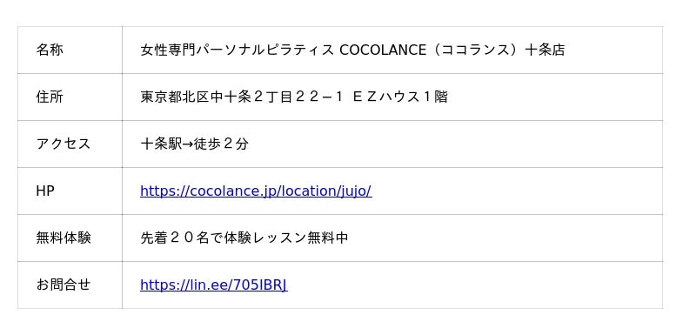Click the ２丁目２２−１ street number text
The image size is (696, 335).
pyautogui.click(x=298, y=97)
